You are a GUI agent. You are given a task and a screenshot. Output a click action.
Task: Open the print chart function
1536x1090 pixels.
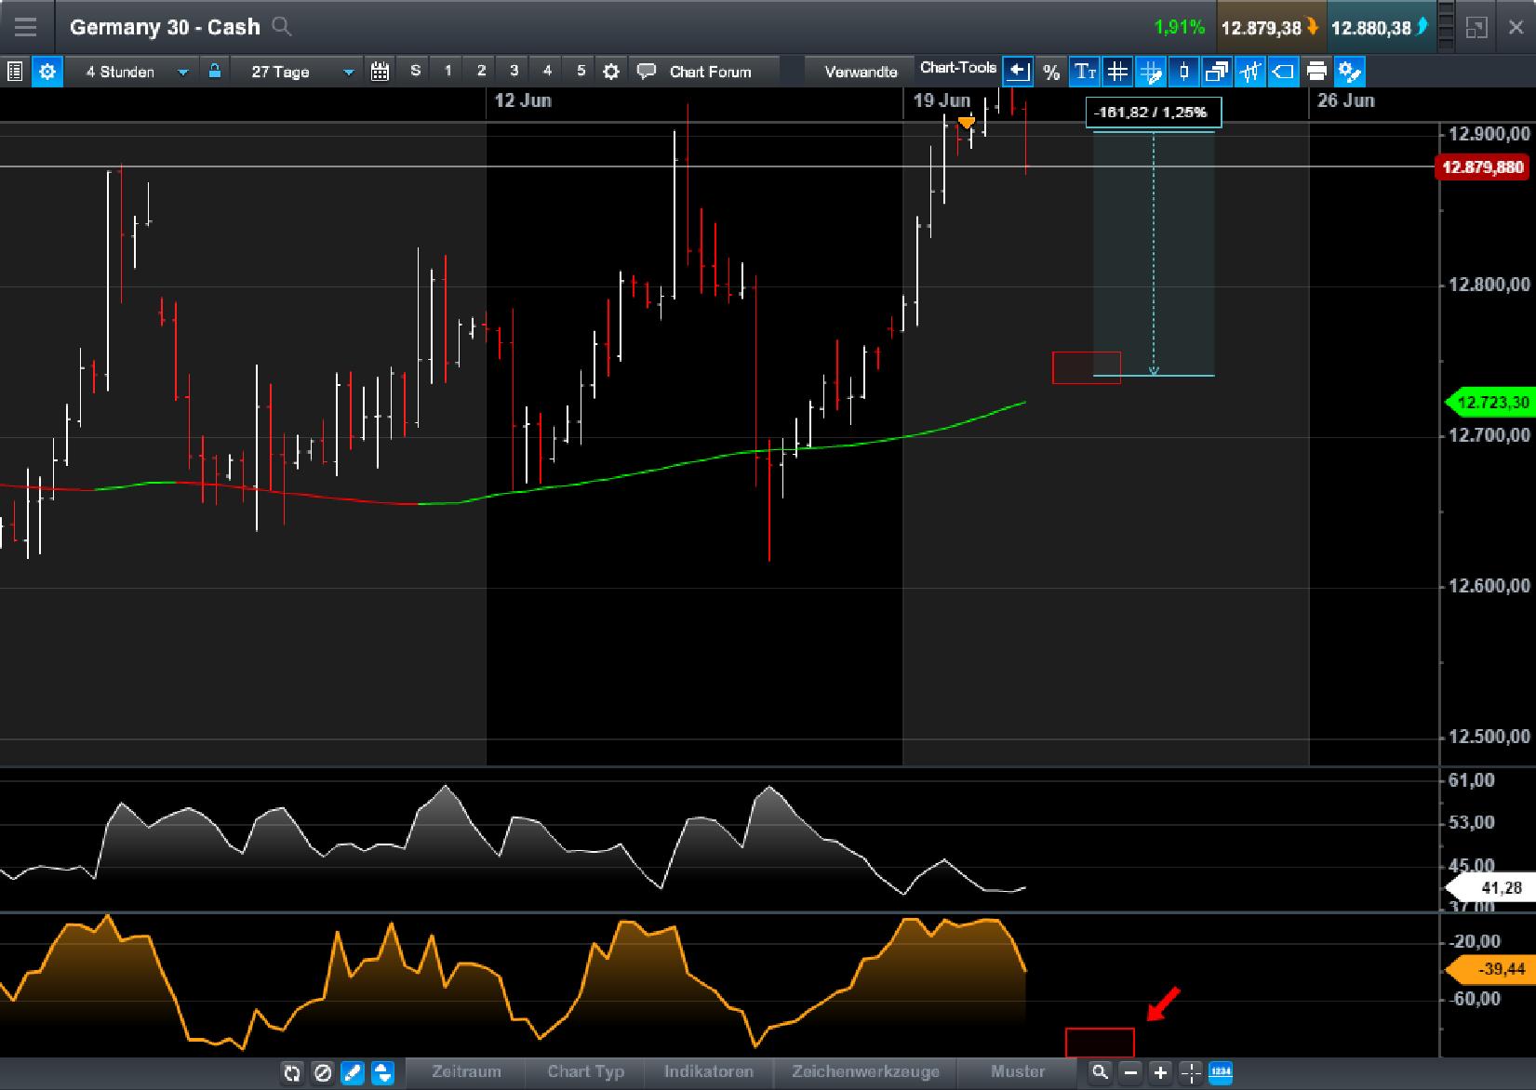tap(1316, 71)
